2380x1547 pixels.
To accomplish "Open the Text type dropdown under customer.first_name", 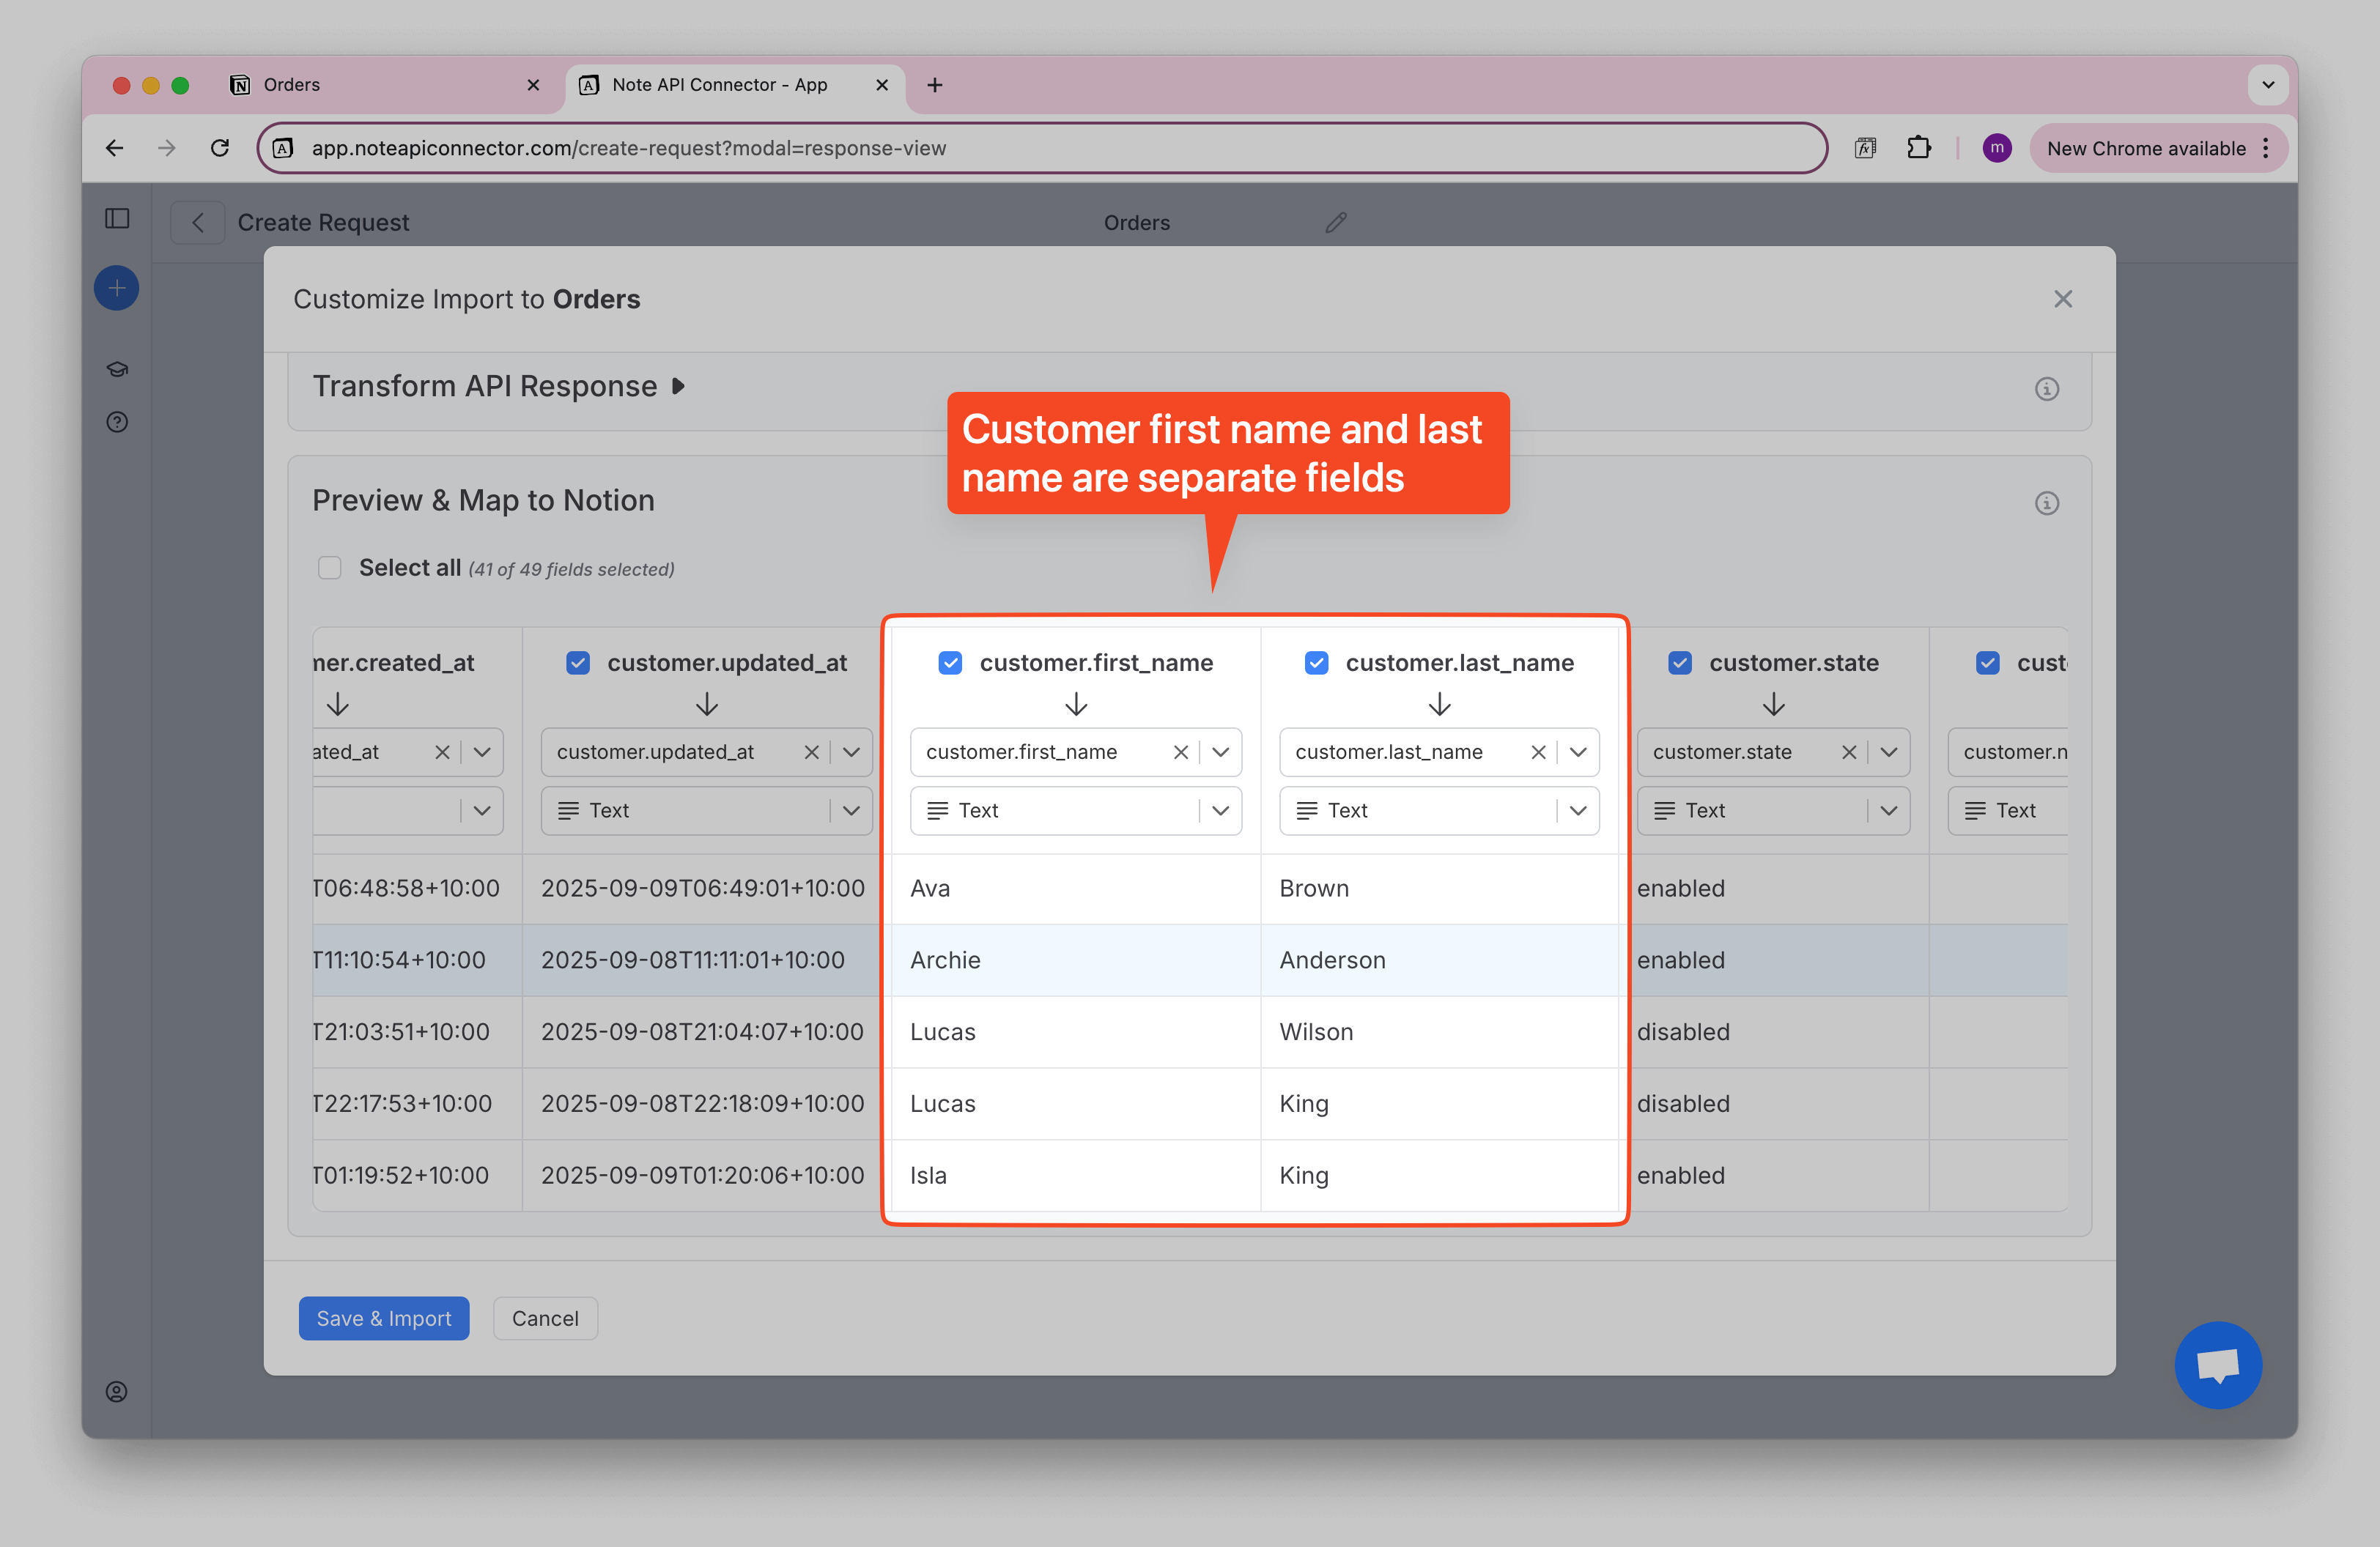I will (1220, 810).
